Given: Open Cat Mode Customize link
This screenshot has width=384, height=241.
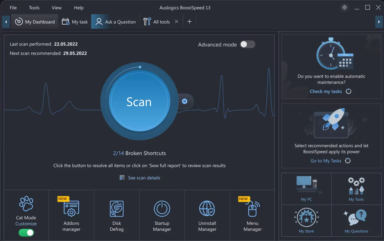Looking at the screenshot, I should (x=26, y=224).
